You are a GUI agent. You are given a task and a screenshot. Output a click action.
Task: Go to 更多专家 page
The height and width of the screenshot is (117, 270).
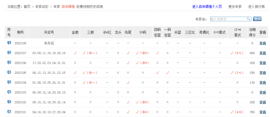235,7
